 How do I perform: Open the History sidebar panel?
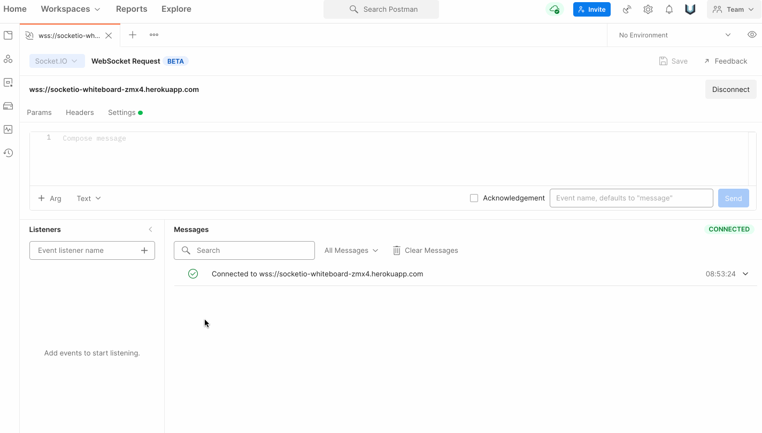(x=8, y=153)
